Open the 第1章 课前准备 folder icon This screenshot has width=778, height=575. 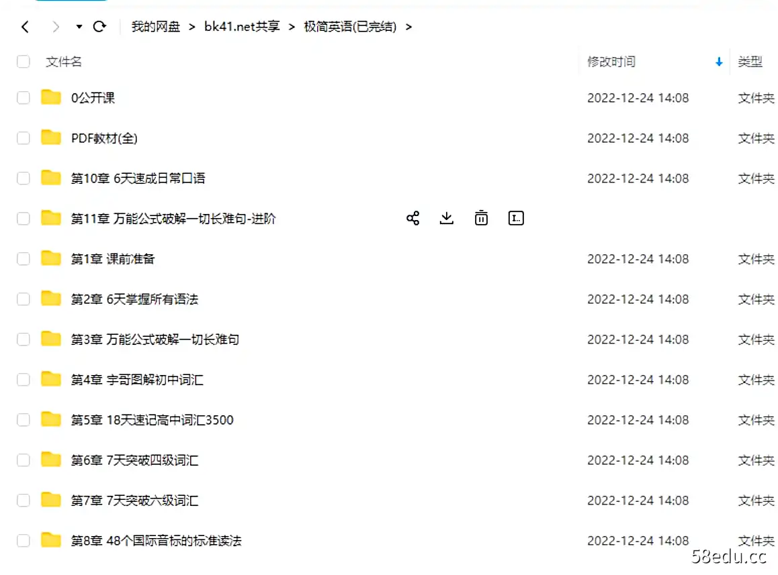point(50,258)
